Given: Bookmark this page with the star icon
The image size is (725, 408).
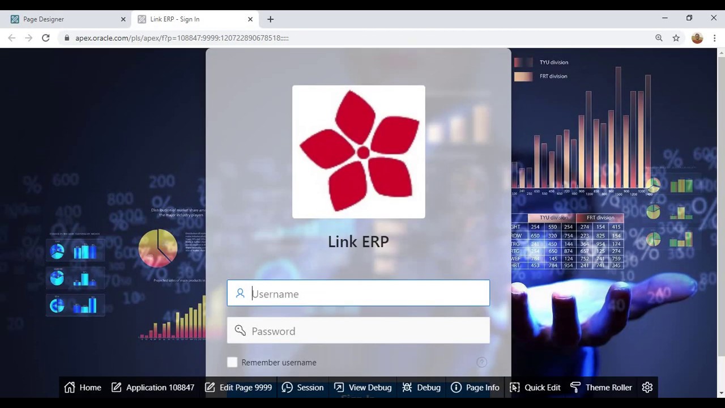Looking at the screenshot, I should (x=676, y=38).
